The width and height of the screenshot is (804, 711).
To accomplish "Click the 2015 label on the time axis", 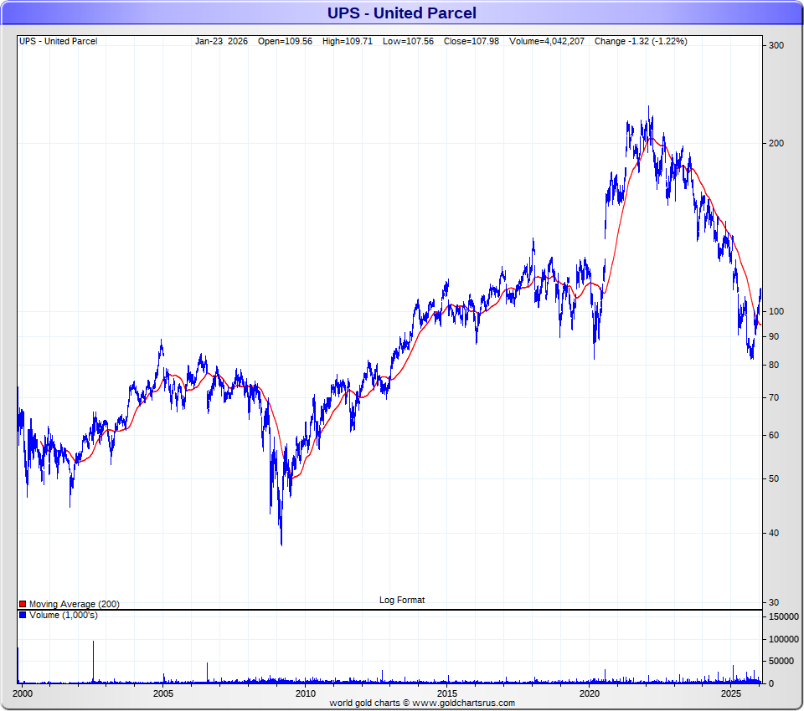I will [x=447, y=693].
